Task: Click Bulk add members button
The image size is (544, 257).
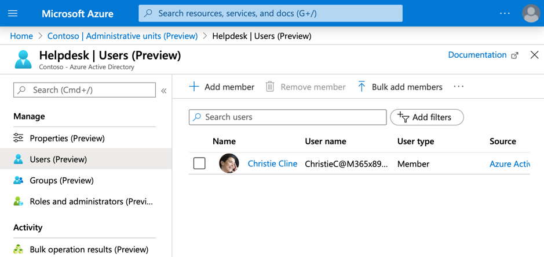Action: [400, 87]
